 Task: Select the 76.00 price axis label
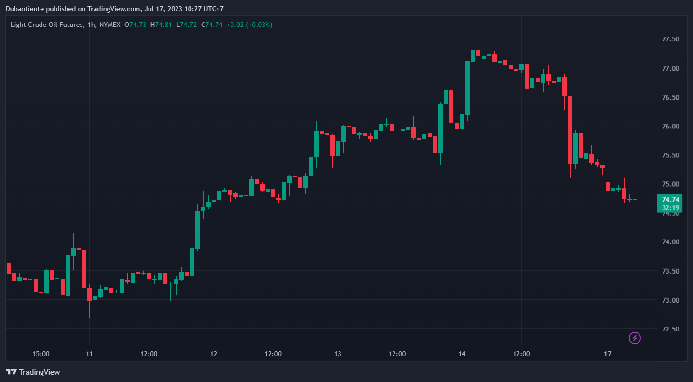click(671, 127)
